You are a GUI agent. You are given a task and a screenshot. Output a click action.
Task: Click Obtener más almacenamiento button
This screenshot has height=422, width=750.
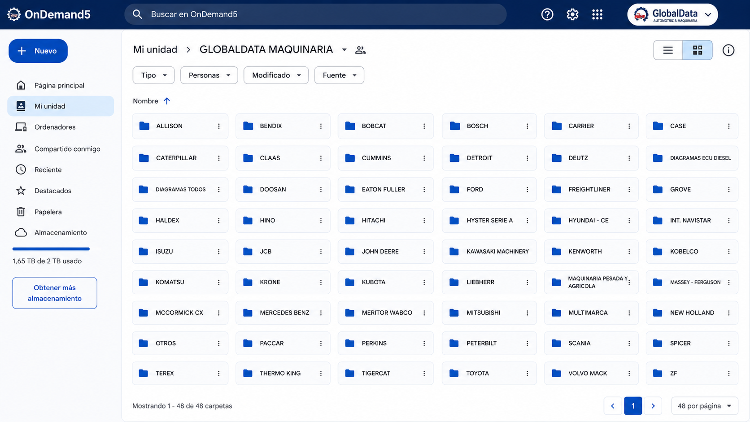tap(55, 293)
